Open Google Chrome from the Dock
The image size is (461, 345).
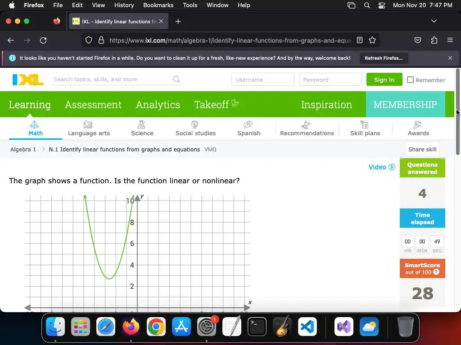coord(156,327)
